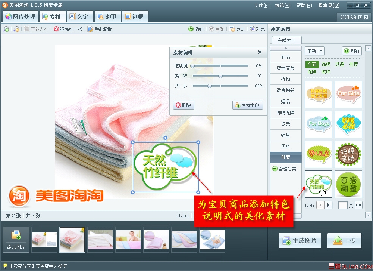Click scrollbar down arrow in material panel

[x=368, y=215]
